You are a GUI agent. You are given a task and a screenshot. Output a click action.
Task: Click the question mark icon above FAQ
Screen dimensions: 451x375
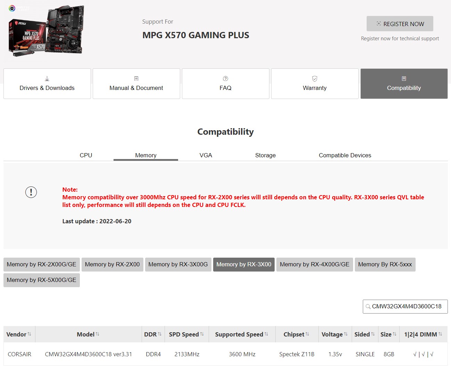[x=226, y=78]
